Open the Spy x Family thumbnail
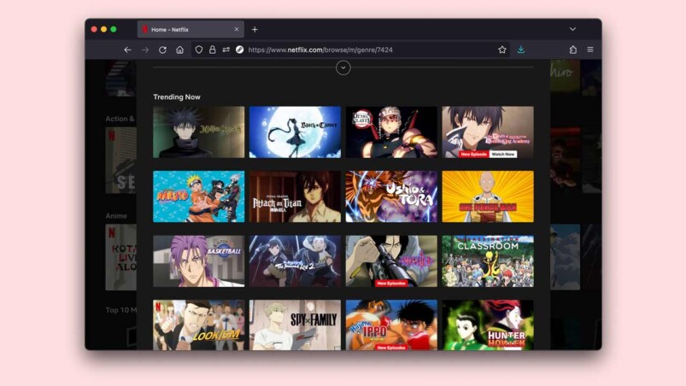Image resolution: width=686 pixels, height=386 pixels. tap(295, 325)
